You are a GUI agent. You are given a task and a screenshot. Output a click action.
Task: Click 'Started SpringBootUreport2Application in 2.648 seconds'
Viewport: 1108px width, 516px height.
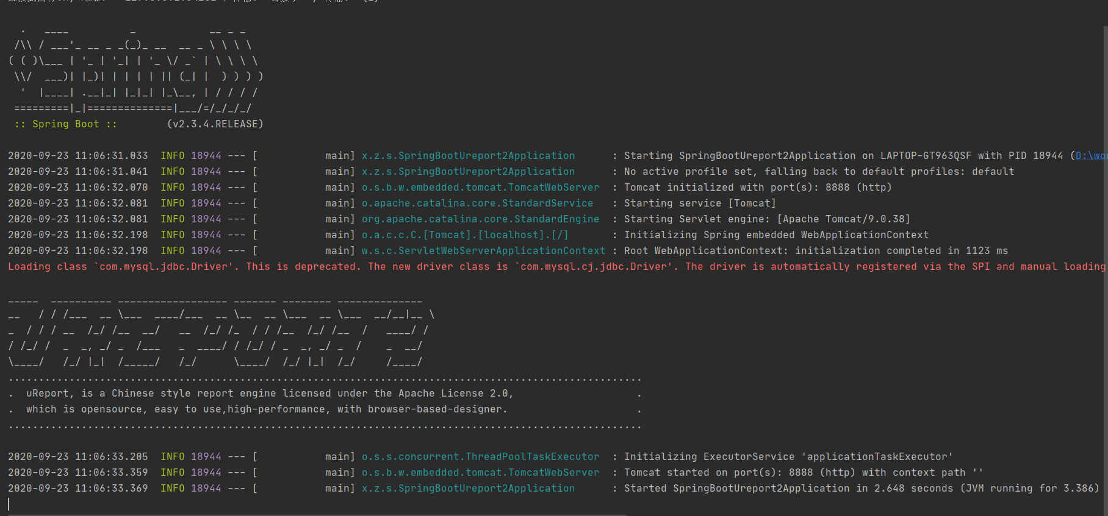pyautogui.click(x=788, y=489)
